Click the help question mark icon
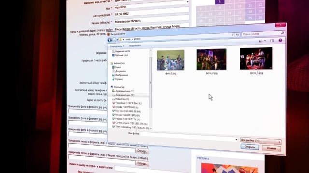Image resolution: width=309 pixels, height=173 pixels. point(280,40)
